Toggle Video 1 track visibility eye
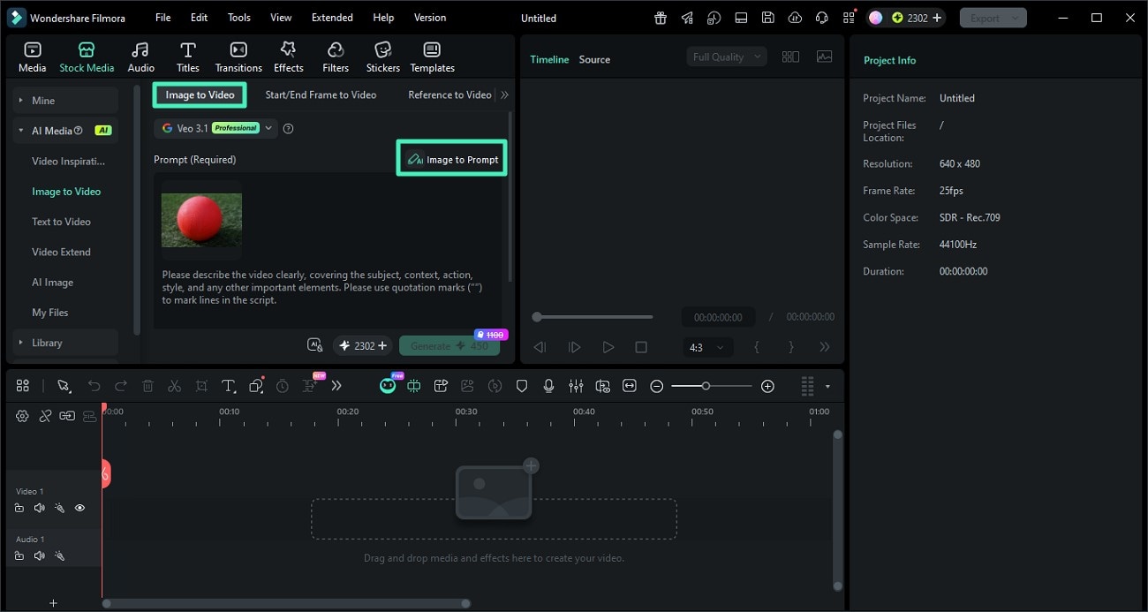Image resolution: width=1148 pixels, height=612 pixels. pos(79,508)
